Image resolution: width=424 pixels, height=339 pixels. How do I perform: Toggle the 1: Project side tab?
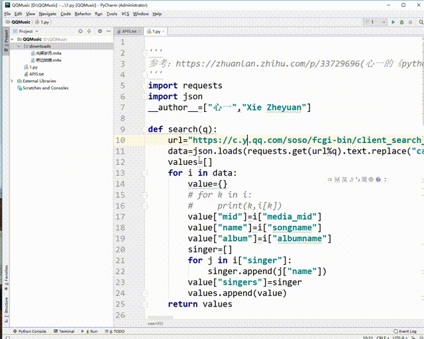click(x=6, y=40)
